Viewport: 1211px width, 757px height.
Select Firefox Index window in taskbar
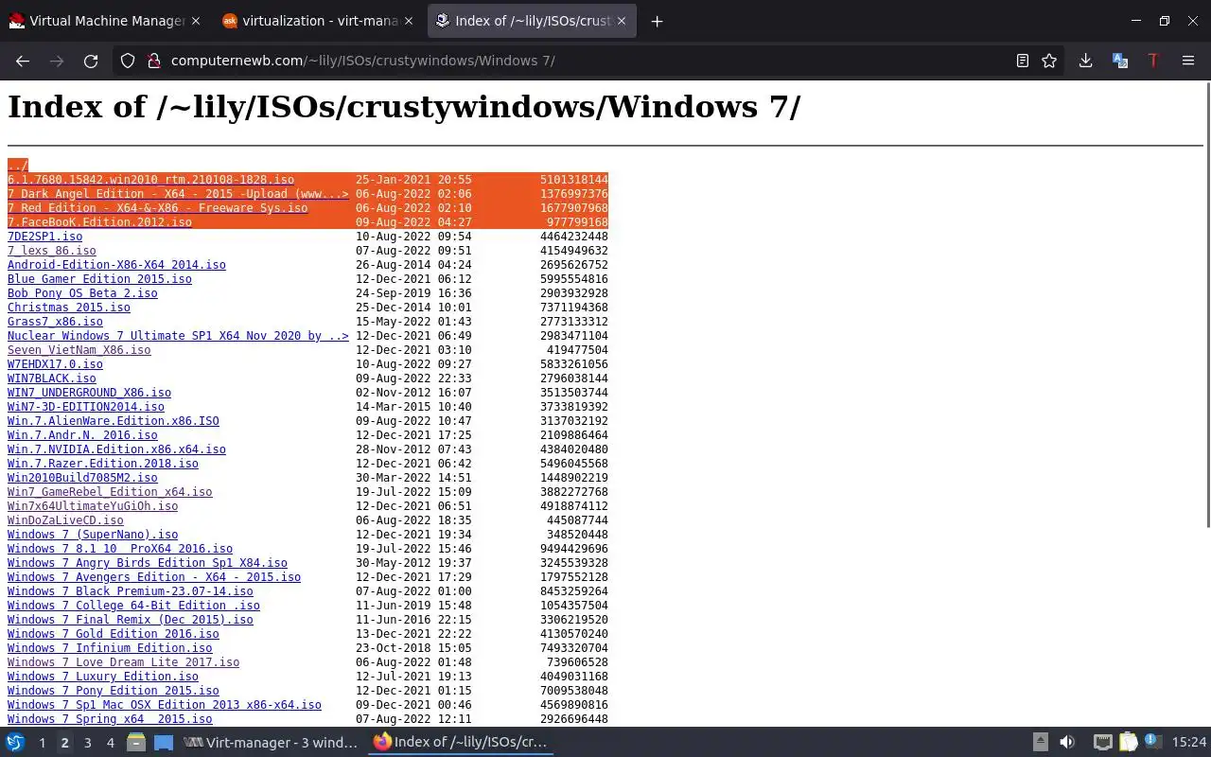point(461,743)
